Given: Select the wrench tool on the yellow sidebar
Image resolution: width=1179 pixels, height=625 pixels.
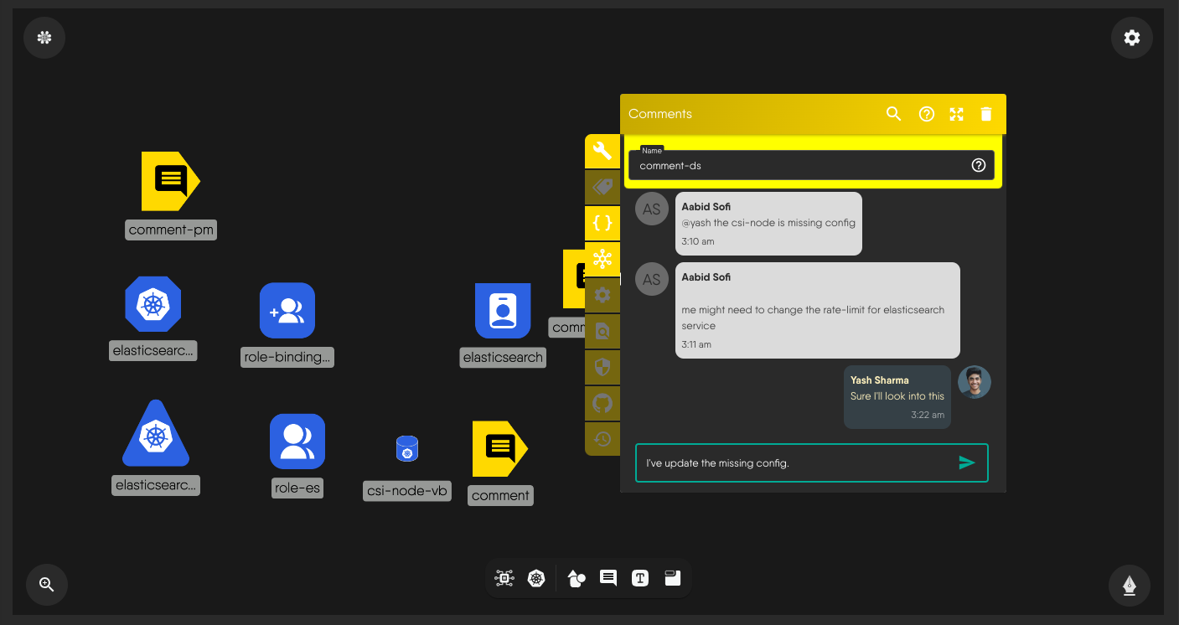Looking at the screenshot, I should click(602, 152).
